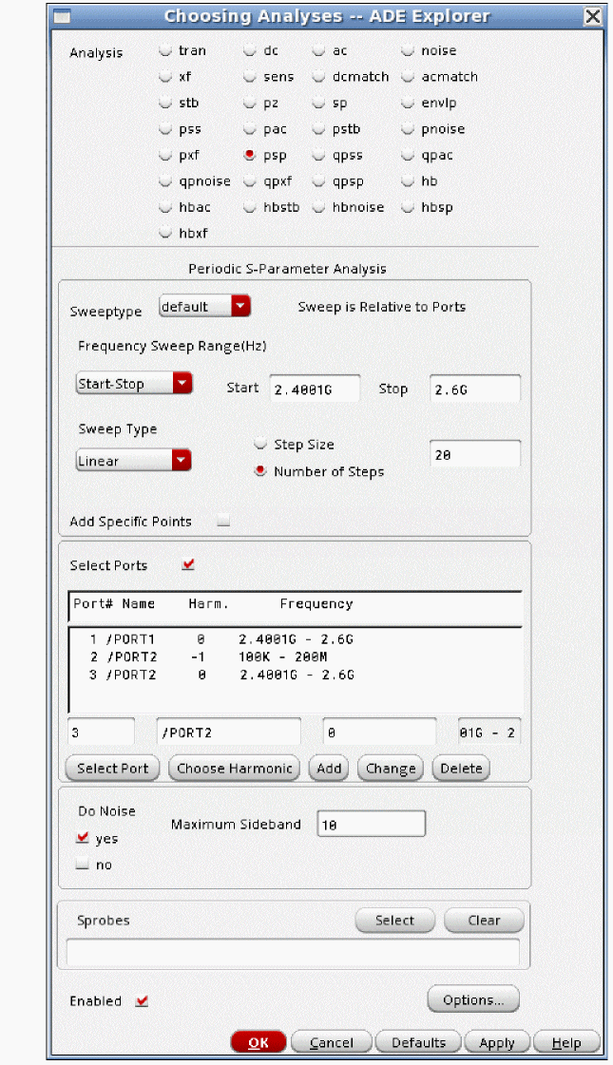
Task: Select the hbstb analysis option
Action: 250,207
